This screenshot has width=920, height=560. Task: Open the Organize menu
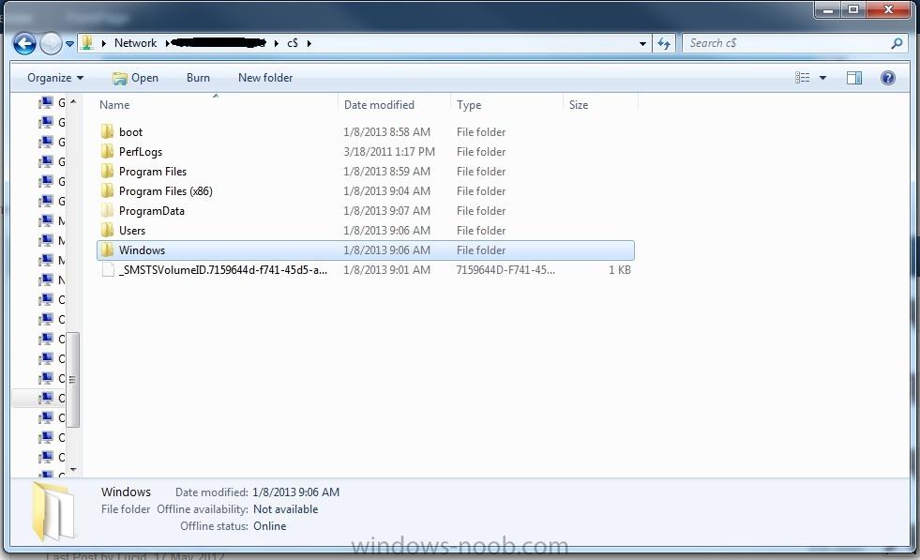(x=55, y=78)
